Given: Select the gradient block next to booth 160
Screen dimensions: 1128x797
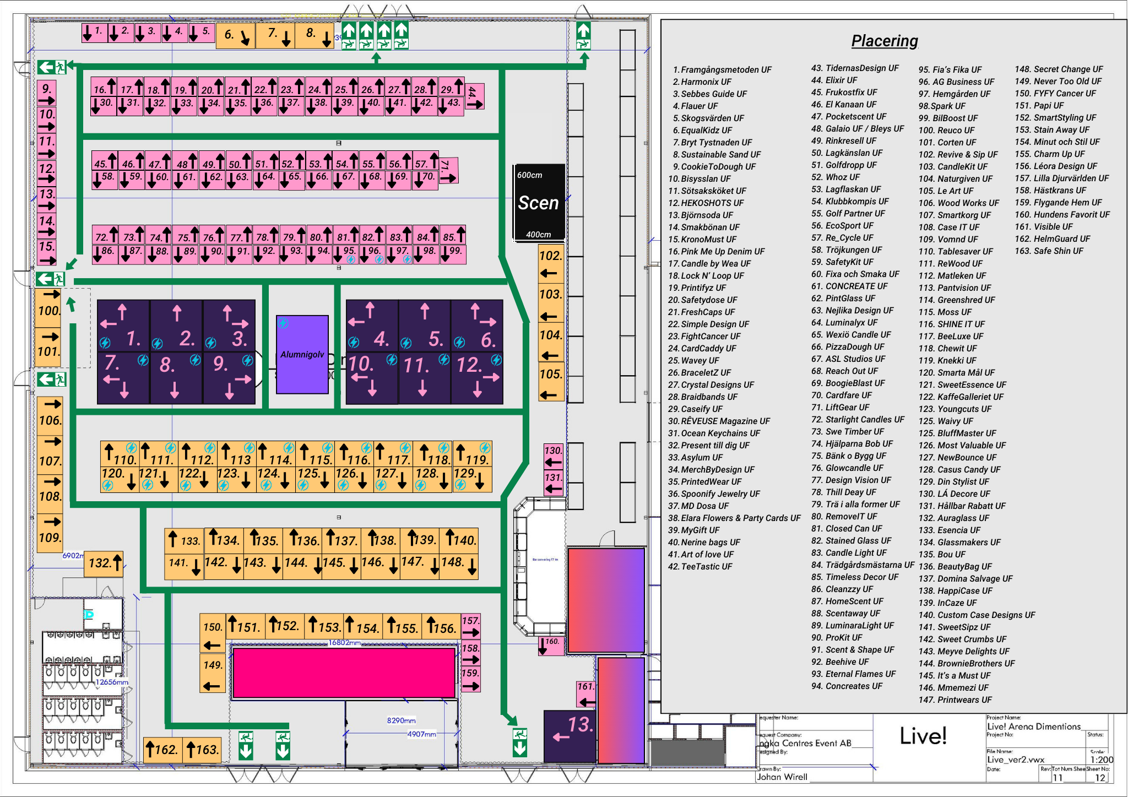Looking at the screenshot, I should pos(606,600).
